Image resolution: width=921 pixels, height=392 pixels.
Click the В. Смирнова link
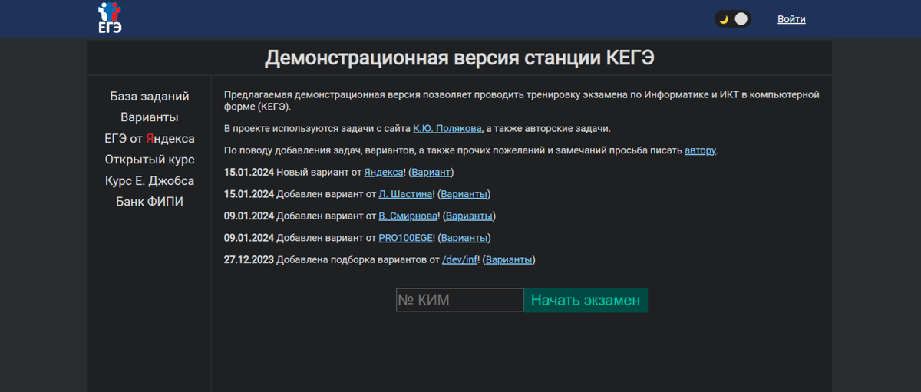click(x=408, y=216)
